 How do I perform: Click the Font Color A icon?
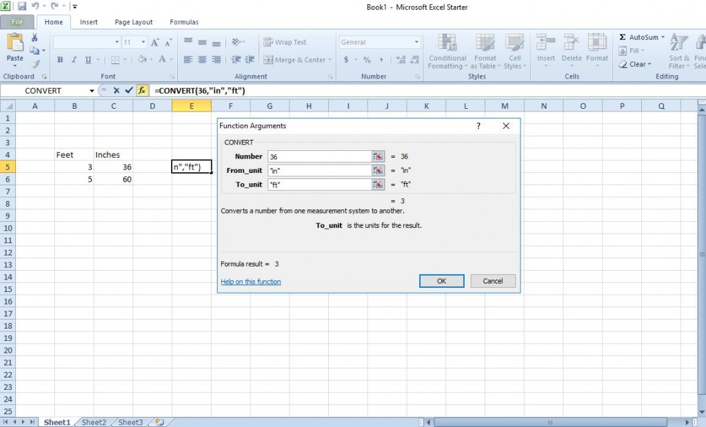(162, 59)
